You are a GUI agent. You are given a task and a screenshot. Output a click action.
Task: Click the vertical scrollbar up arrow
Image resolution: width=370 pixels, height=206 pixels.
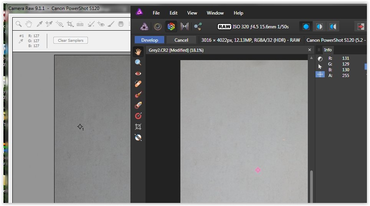(312, 58)
